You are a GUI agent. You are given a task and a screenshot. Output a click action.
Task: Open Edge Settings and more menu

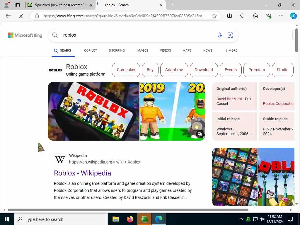pyautogui.click(x=281, y=16)
